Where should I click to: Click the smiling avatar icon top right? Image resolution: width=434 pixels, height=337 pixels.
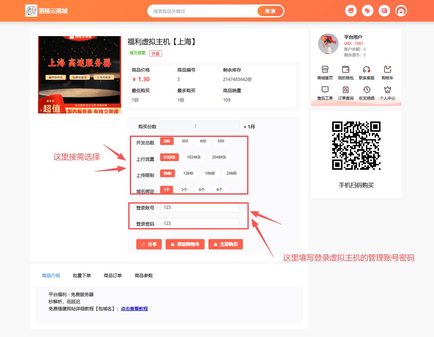tap(401, 11)
